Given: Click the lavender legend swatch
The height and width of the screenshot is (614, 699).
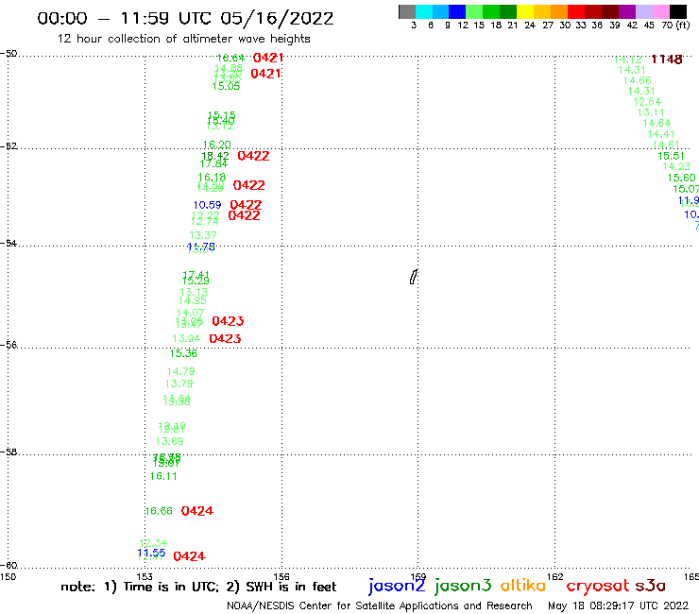Looking at the screenshot, I should click(643, 11).
